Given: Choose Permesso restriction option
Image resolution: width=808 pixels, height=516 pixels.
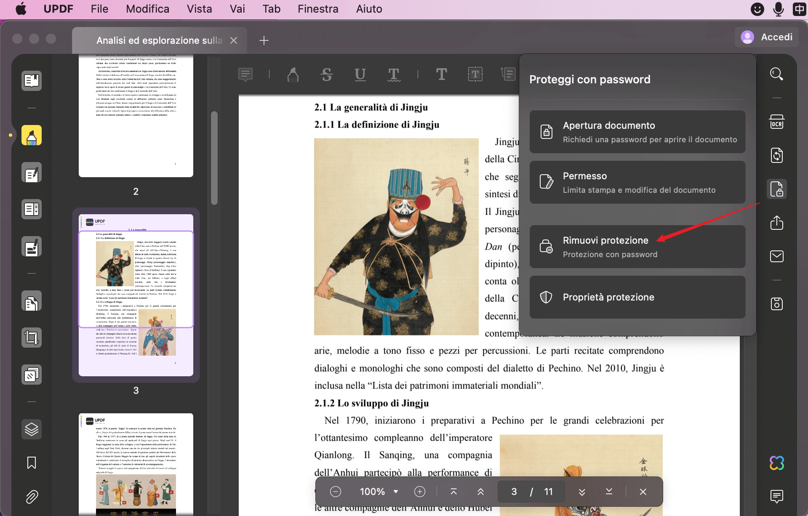Looking at the screenshot, I should [637, 182].
